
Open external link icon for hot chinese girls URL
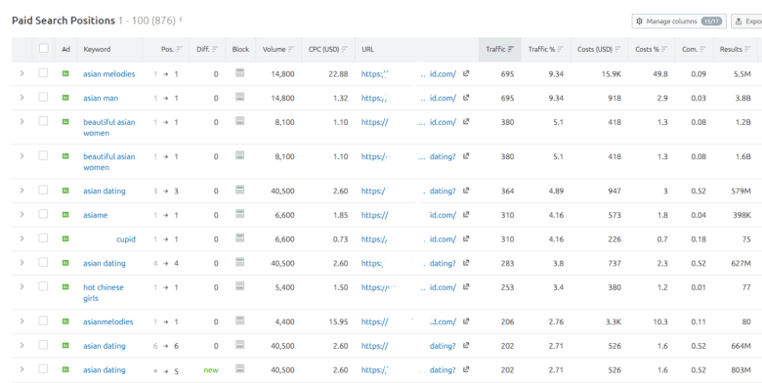(466, 287)
